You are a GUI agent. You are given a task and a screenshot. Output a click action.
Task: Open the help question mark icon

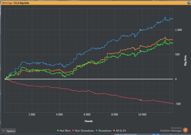click(x=189, y=3)
